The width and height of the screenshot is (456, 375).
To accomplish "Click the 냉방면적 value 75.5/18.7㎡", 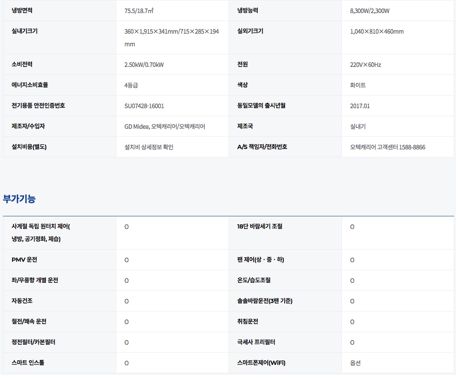I will tap(139, 11).
